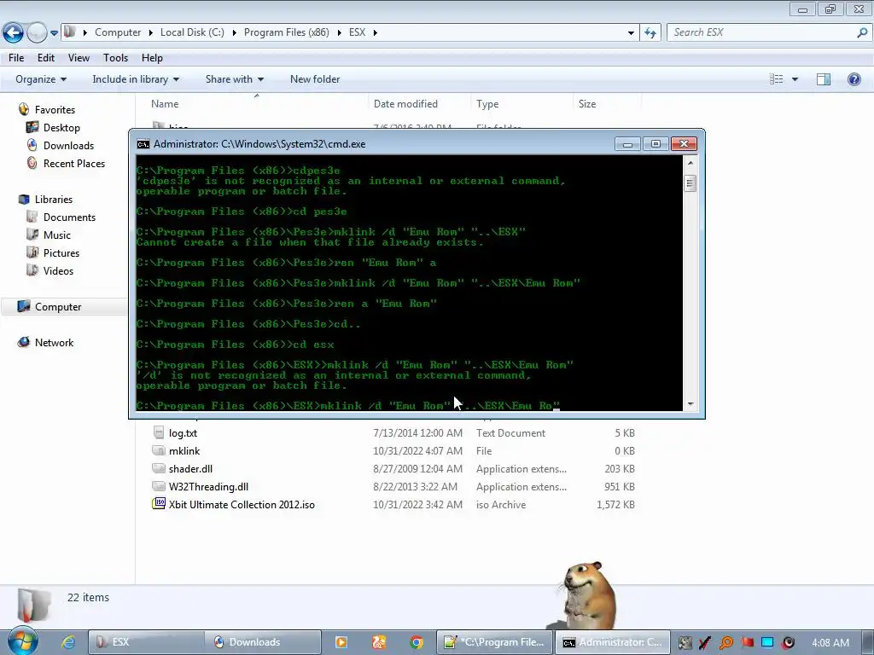Select the log.txt file
The image size is (874, 655).
(183, 432)
